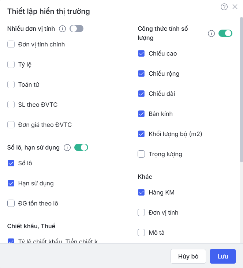Check the Đơn vị tính chính checkbox
Viewport: 243px width, 268px height.
click(11, 45)
